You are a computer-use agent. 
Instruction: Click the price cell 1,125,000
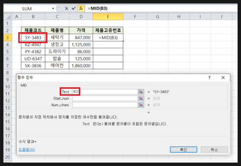tap(81, 45)
